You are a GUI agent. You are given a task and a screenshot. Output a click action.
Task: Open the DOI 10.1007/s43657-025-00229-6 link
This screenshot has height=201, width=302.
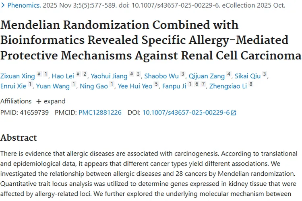point(186,113)
